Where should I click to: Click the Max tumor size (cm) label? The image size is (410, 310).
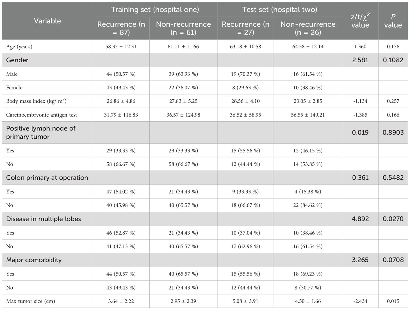pyautogui.click(x=30, y=301)
